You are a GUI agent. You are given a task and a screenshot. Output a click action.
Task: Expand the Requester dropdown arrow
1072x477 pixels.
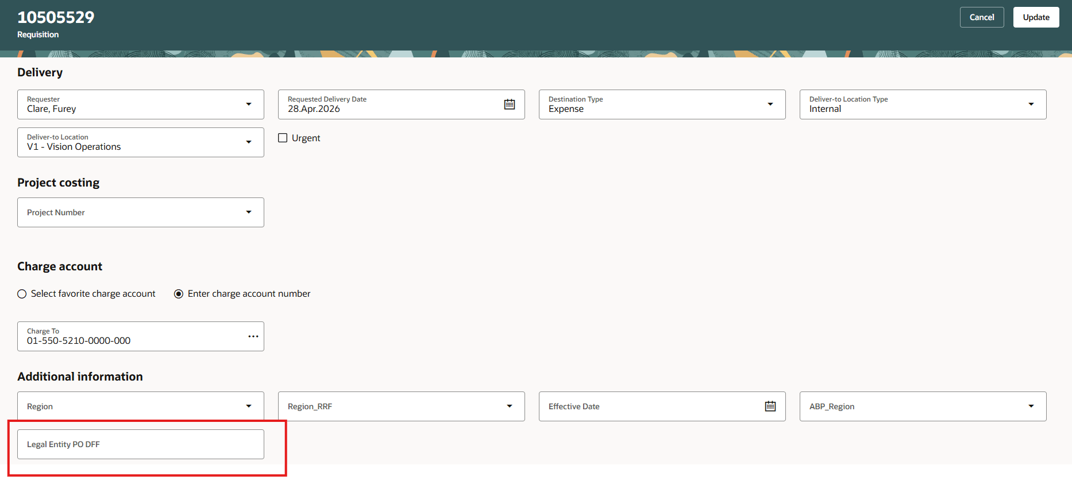tap(249, 104)
